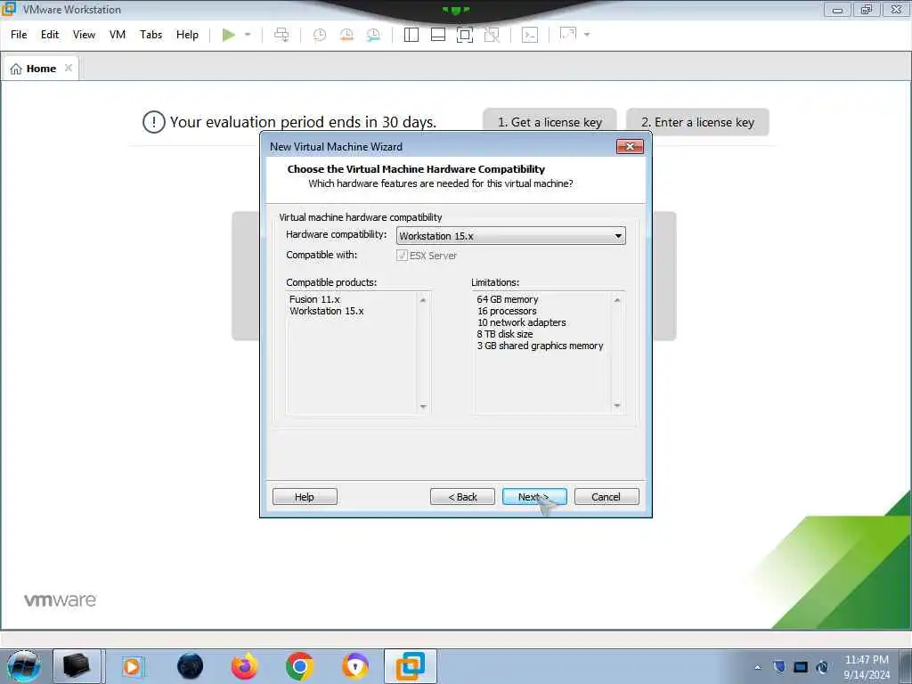The height and width of the screenshot is (684, 912).
Task: Click the Enter Full Screen icon
Action: coord(465,35)
